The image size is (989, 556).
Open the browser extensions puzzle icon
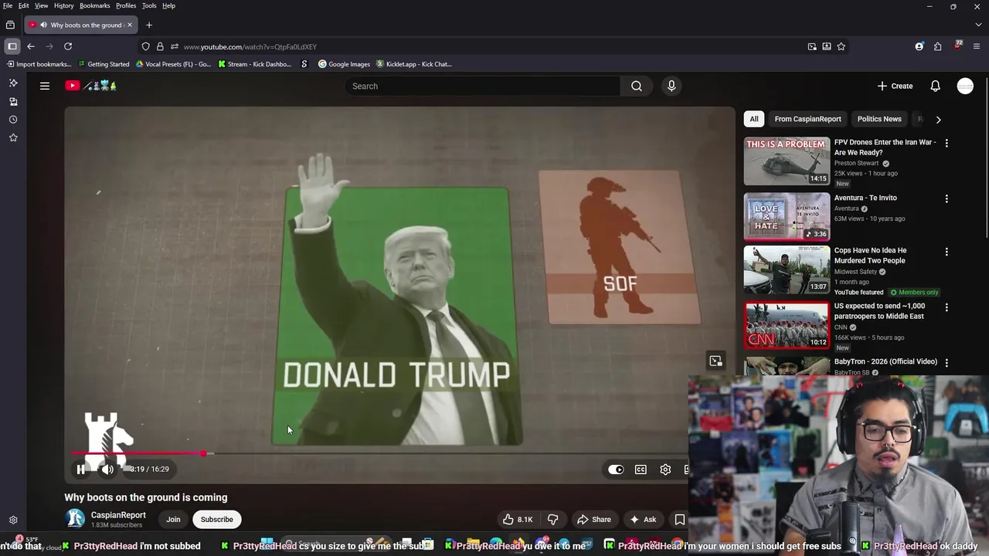point(937,46)
